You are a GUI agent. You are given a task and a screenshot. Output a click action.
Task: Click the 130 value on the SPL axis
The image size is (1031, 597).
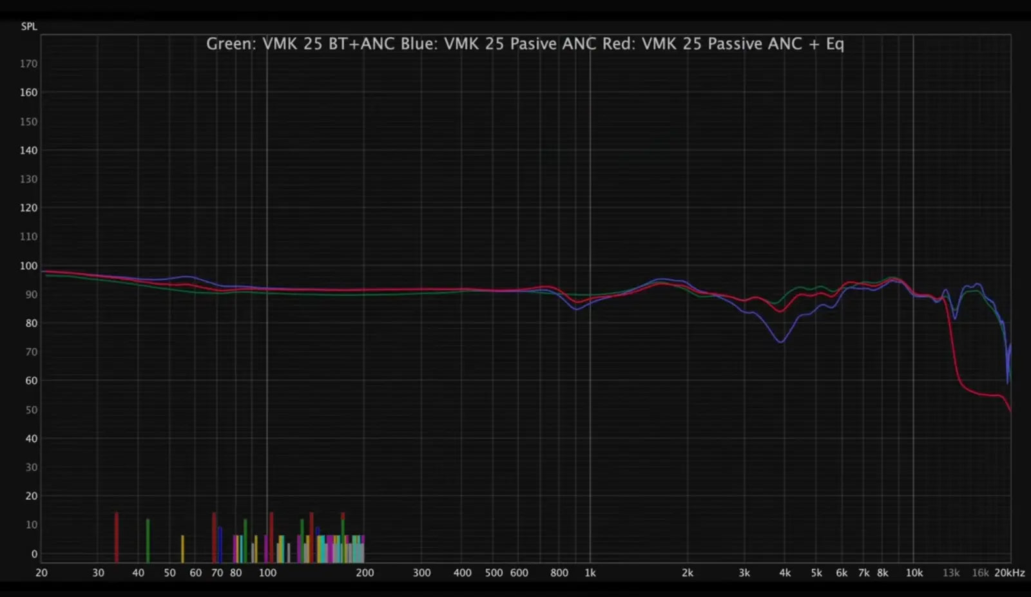tap(28, 179)
